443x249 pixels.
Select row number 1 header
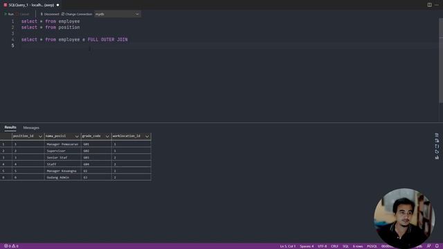tap(6, 144)
